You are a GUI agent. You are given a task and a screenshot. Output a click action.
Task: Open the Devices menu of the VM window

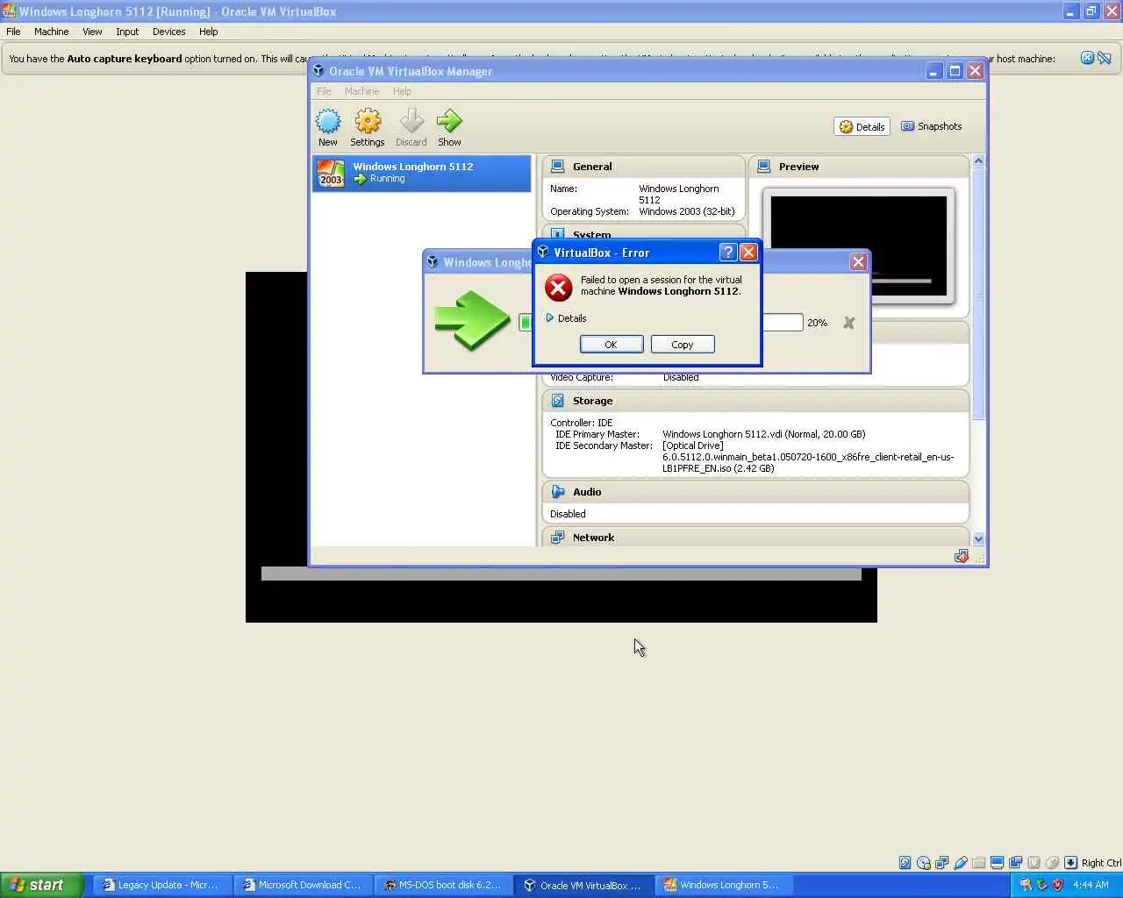coord(168,32)
